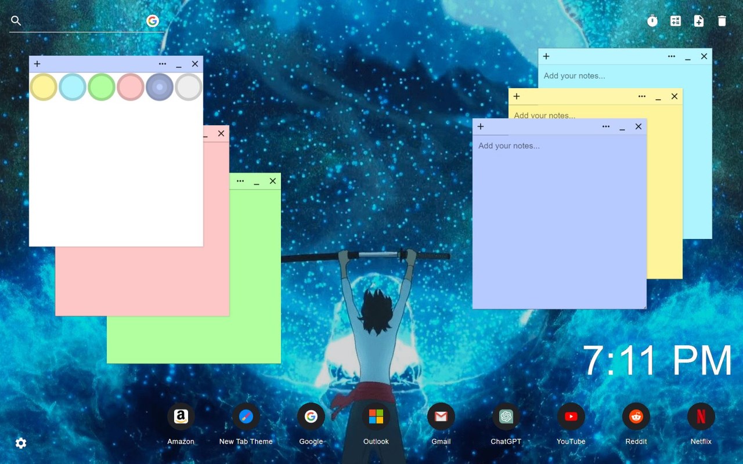This screenshot has width=743, height=464.
Task: Click inside the search input field
Action: (84, 21)
